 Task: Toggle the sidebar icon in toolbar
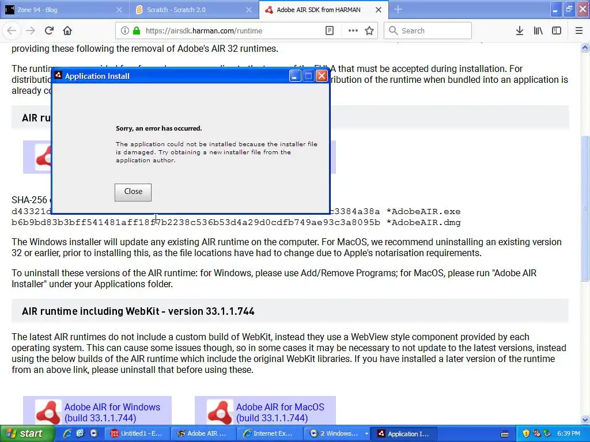(x=557, y=31)
